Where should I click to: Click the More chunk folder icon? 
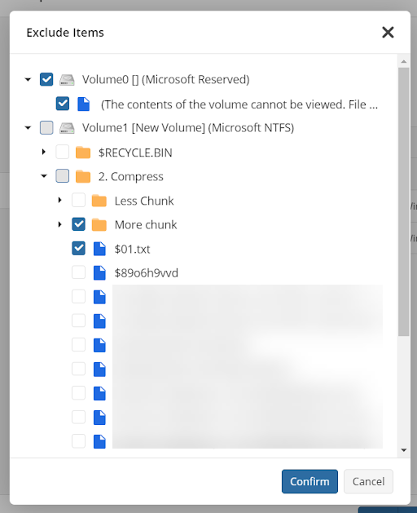99,225
